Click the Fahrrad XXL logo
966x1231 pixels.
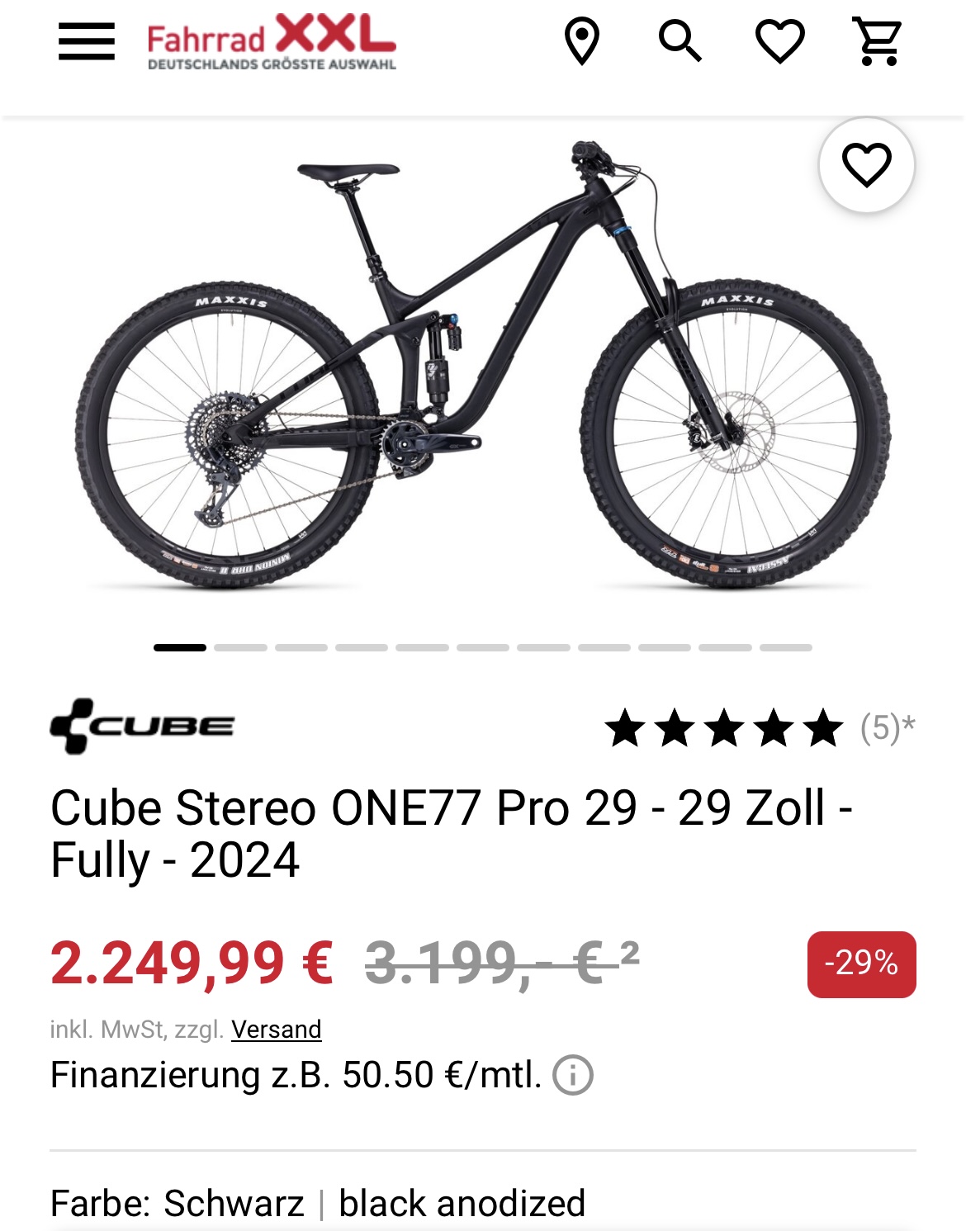tap(272, 41)
